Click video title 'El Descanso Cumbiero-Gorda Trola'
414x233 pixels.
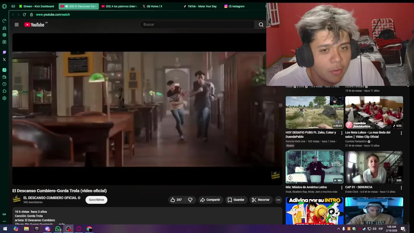(x=60, y=191)
